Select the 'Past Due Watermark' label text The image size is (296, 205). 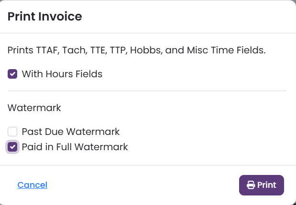[71, 132]
